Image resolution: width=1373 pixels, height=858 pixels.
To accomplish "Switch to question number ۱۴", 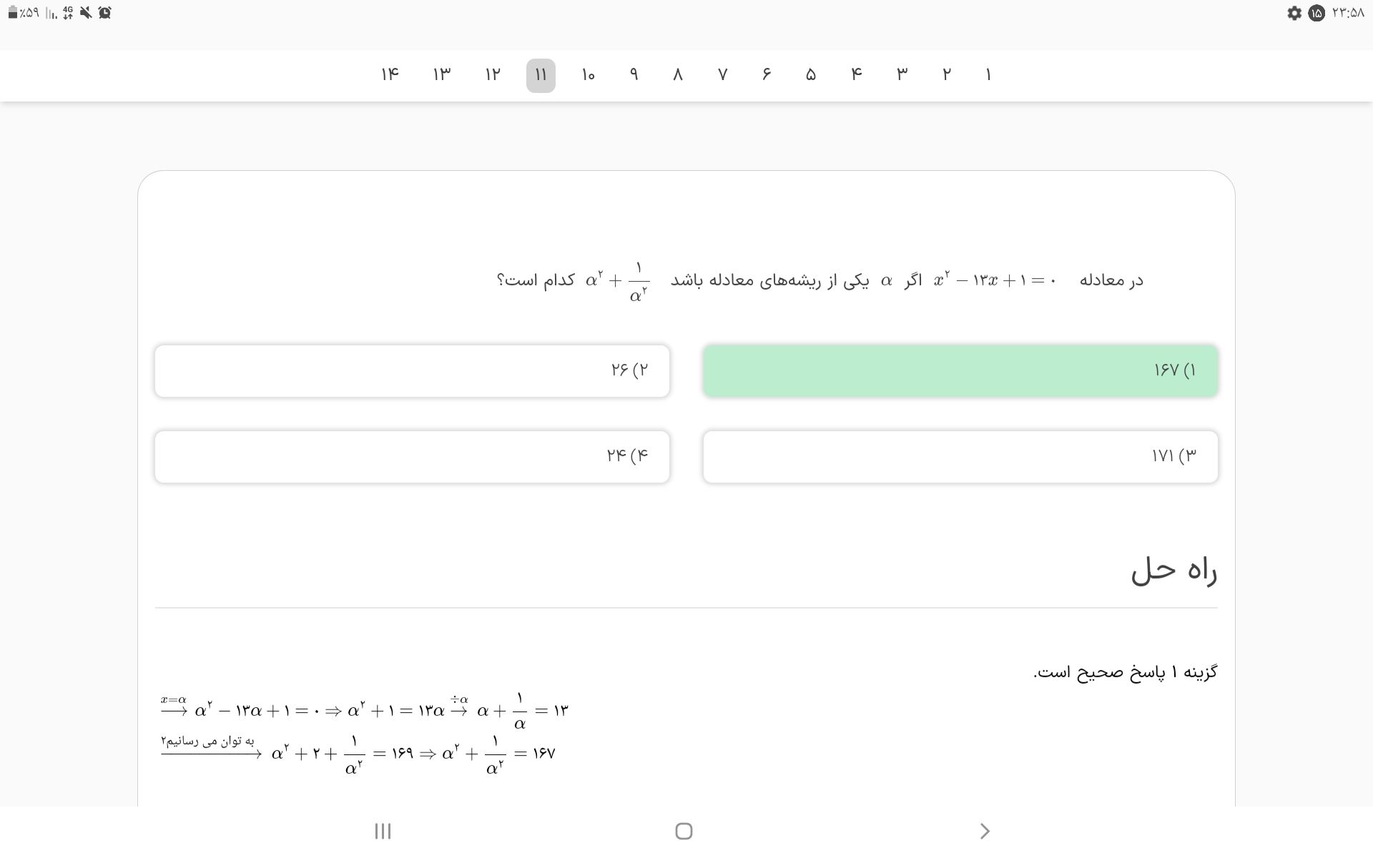I will pyautogui.click(x=390, y=75).
